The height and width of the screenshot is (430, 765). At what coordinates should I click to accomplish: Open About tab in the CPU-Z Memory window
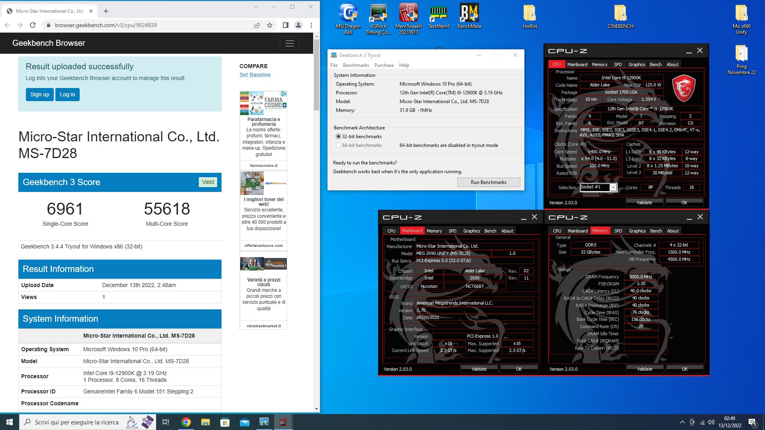click(673, 231)
